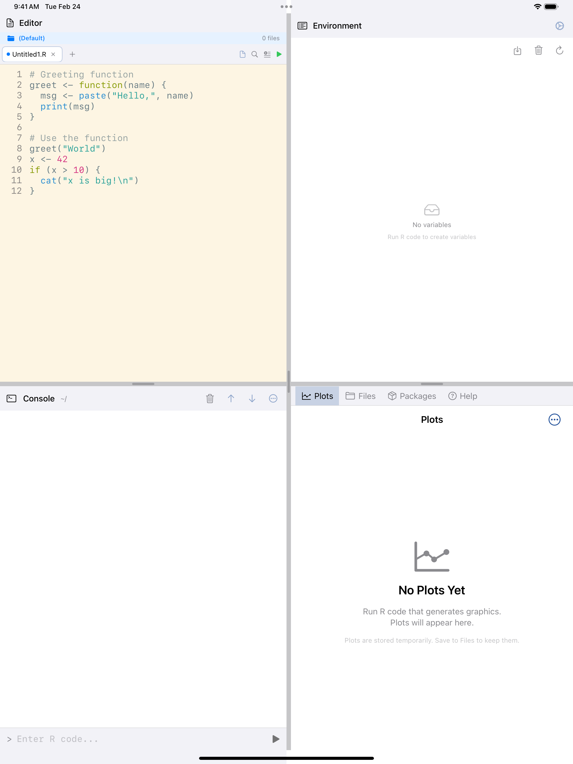573x764 pixels.
Task: Delete all variables in the Environment panel
Action: click(x=539, y=51)
